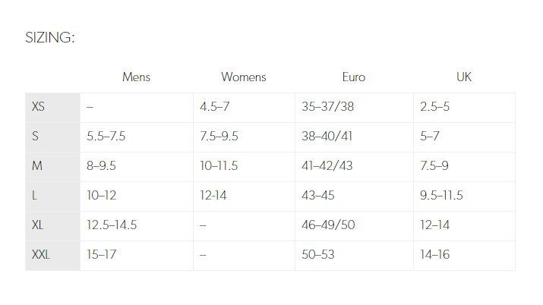Click the M size row label
Viewport: 543px width, 305px height.
point(37,166)
